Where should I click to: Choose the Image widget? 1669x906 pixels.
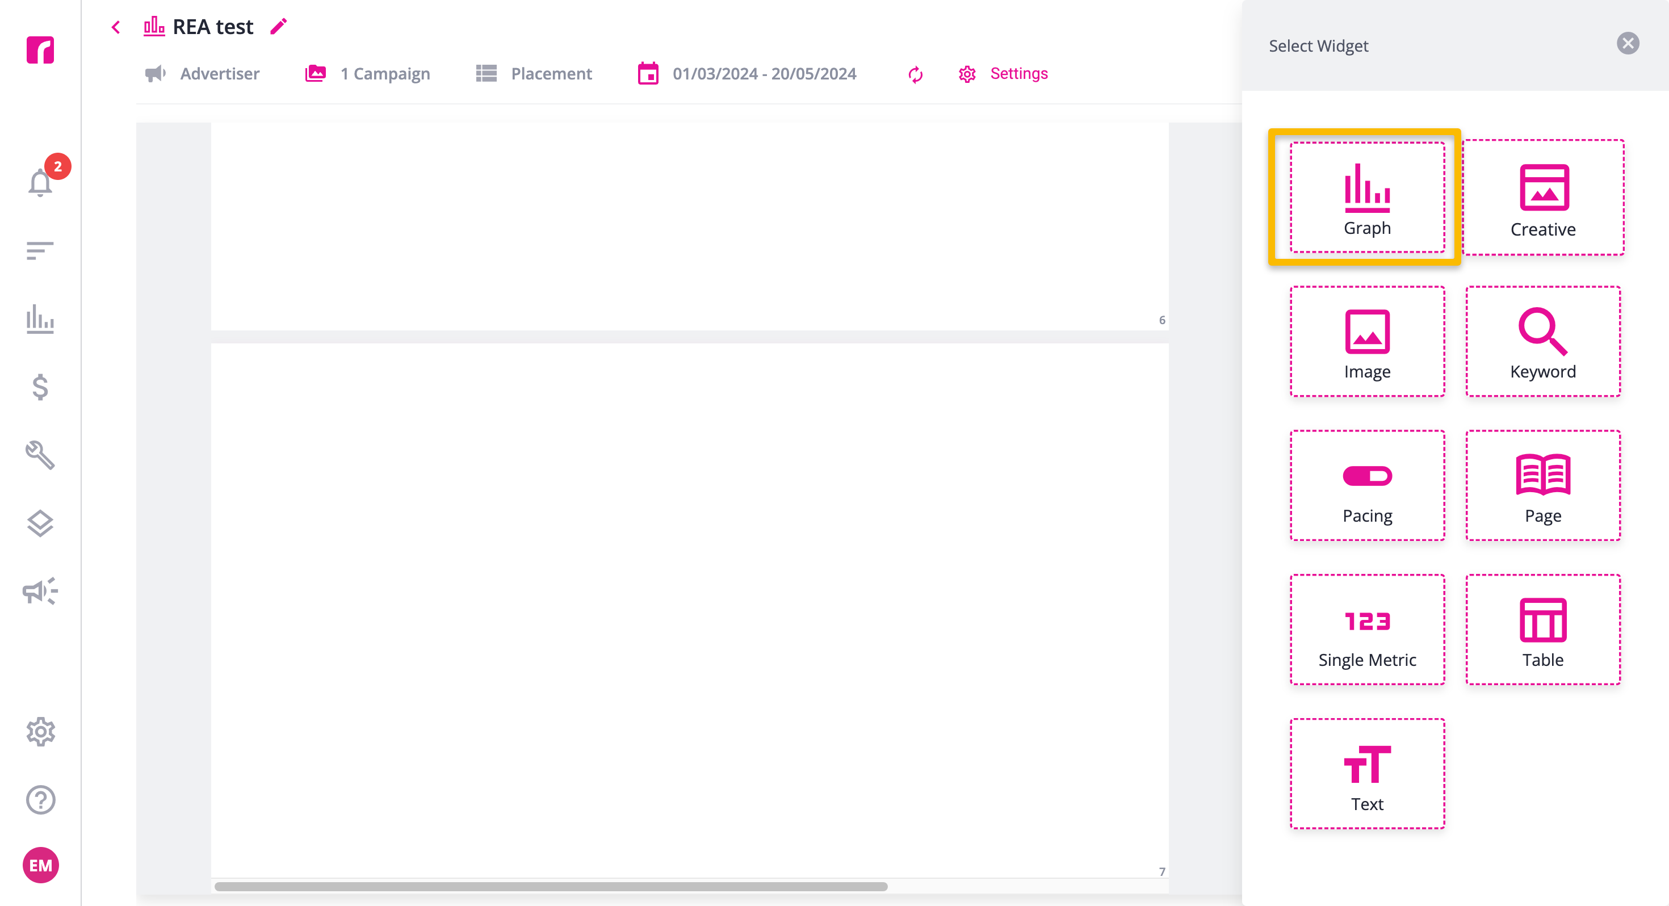coord(1367,342)
